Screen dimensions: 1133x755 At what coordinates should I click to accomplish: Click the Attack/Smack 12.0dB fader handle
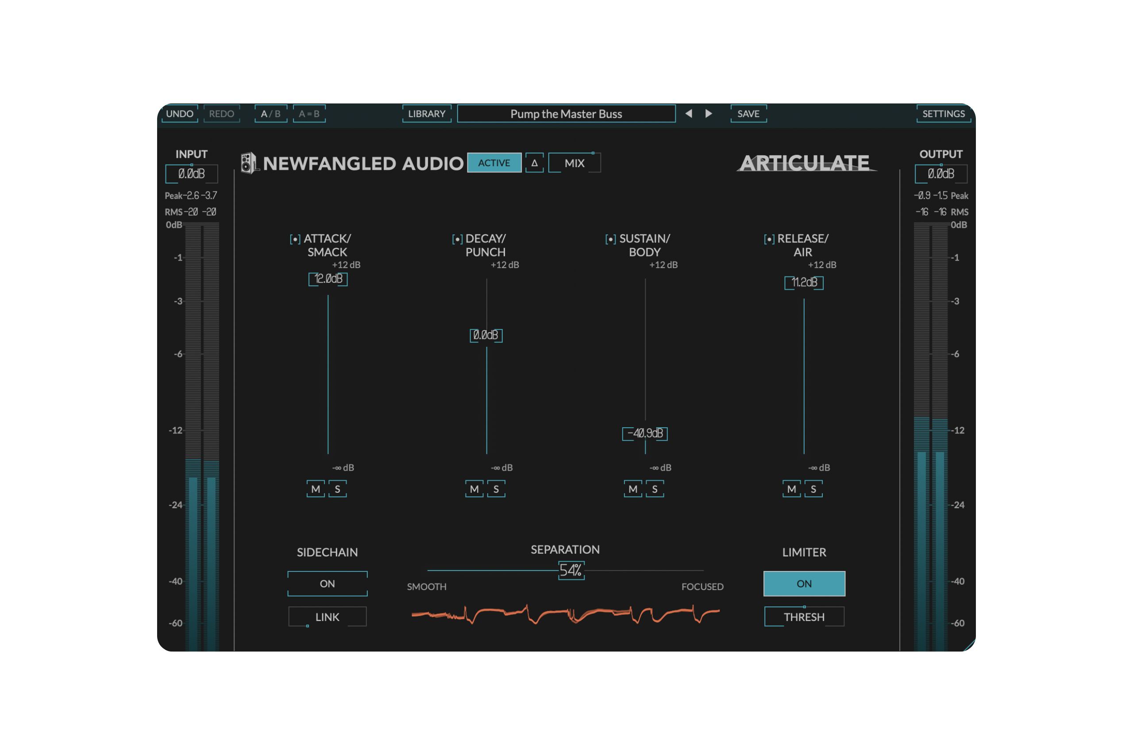pos(328,279)
